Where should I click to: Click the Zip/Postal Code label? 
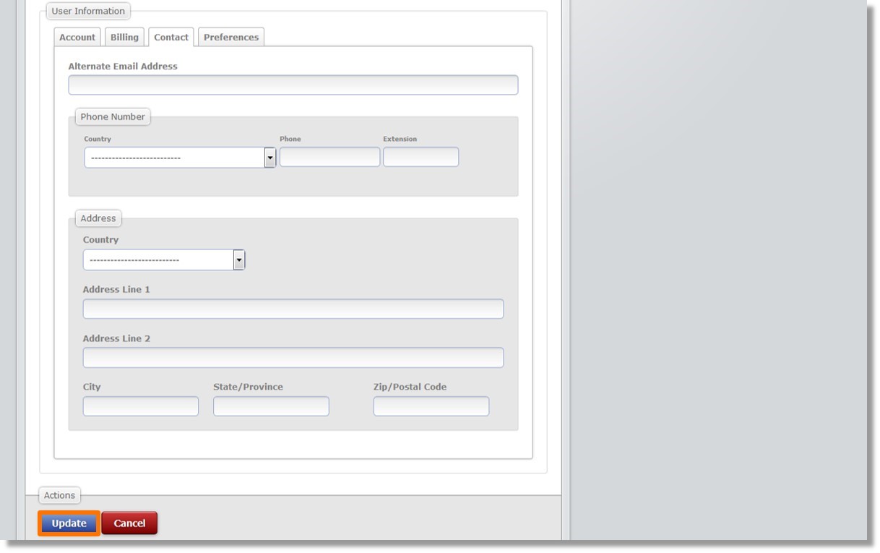point(410,387)
